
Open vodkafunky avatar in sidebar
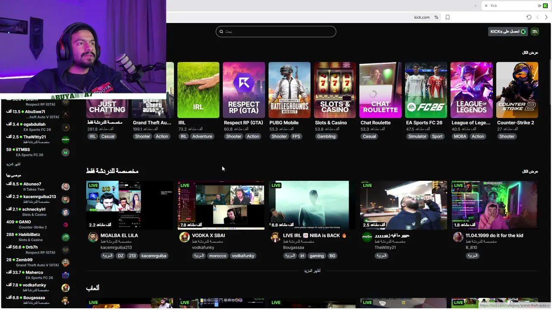[x=66, y=288]
